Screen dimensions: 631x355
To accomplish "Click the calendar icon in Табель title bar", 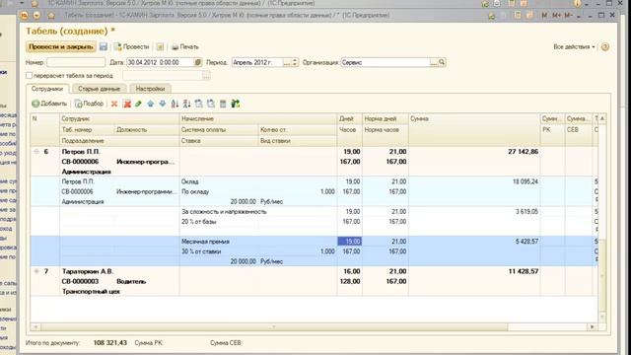I will point(529,16).
